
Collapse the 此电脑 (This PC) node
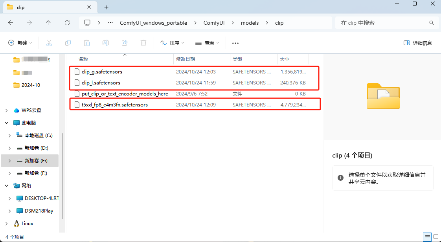click(6, 123)
